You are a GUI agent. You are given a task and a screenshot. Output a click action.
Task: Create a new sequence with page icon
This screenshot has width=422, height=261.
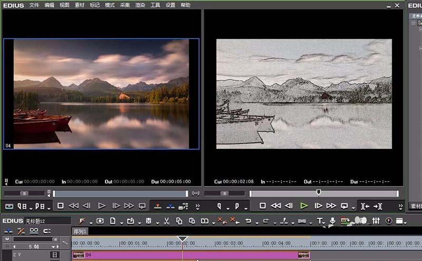click(x=113, y=221)
